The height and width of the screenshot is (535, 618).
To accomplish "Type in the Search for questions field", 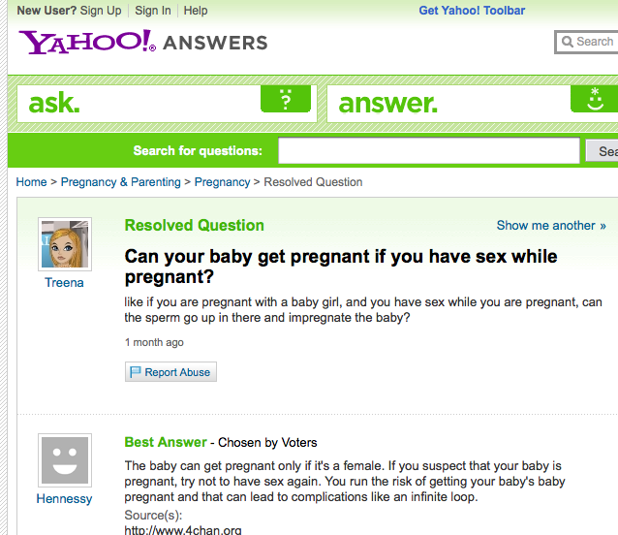I will point(428,151).
